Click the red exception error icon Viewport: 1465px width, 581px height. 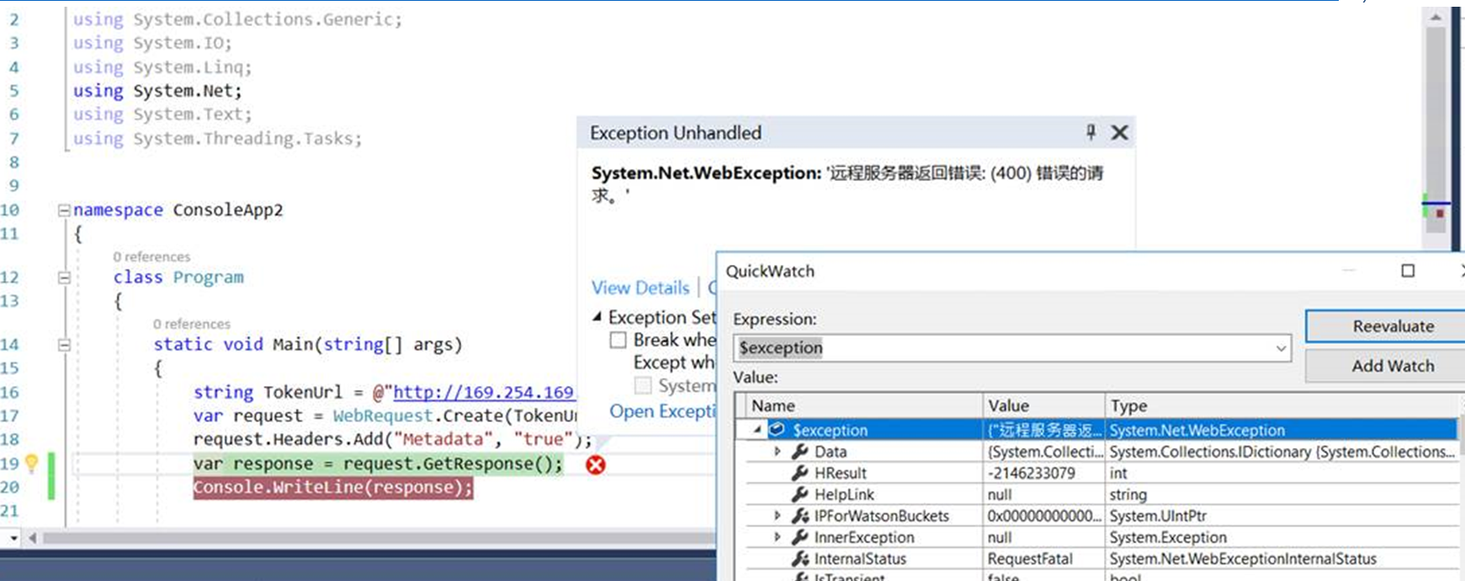pyautogui.click(x=596, y=465)
